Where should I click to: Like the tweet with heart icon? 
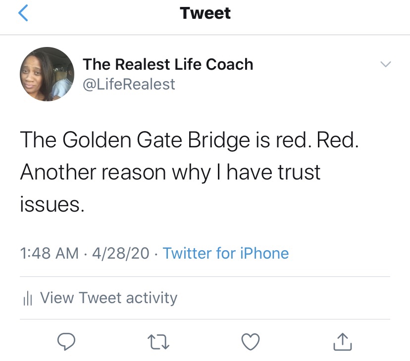coord(251,341)
